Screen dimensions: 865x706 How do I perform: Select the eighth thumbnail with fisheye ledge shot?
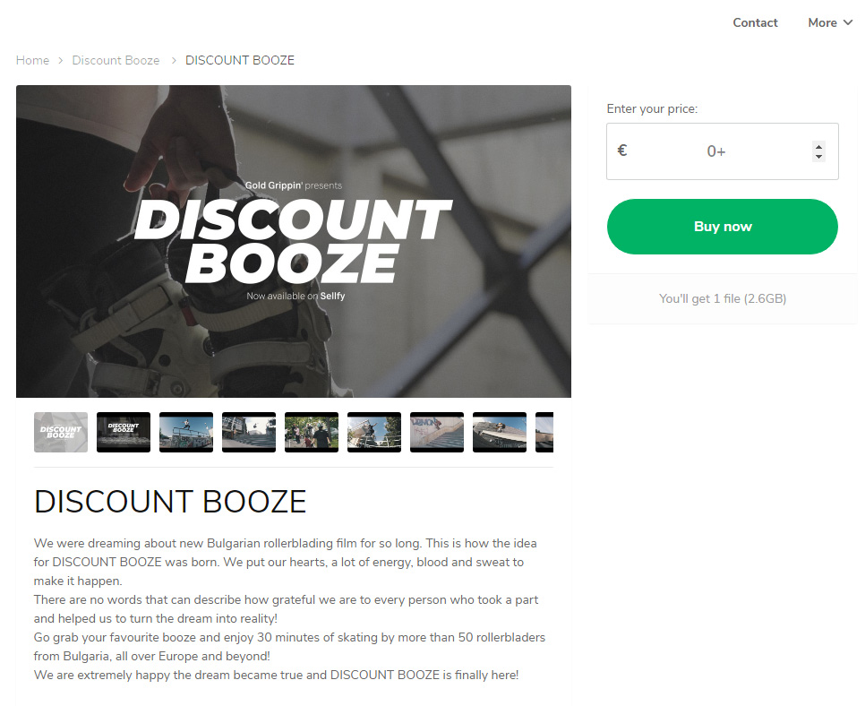click(500, 432)
